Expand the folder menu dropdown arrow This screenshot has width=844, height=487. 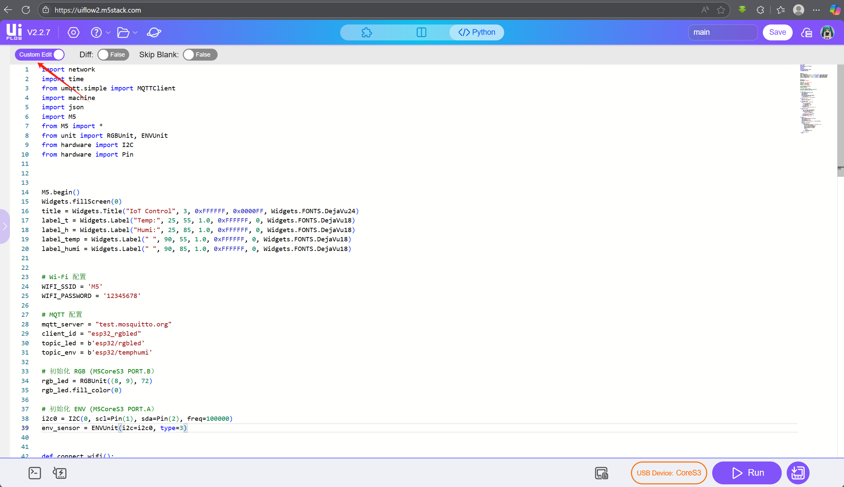tap(135, 32)
